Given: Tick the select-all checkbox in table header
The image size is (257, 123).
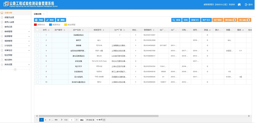Looking at the screenshot, I should pyautogui.click(x=37, y=30).
